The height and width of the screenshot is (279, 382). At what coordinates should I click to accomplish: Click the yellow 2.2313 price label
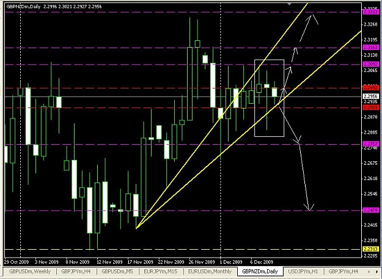[370, 249]
